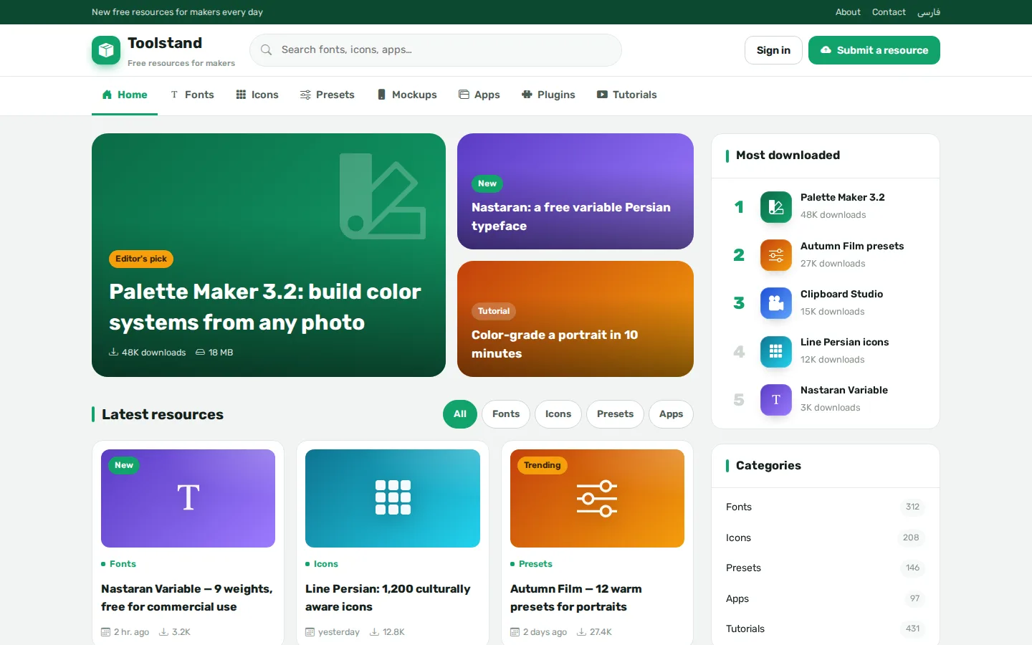Open the Palette Maker 3.2 featured card

(269, 255)
